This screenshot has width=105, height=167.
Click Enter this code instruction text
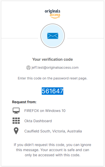click(52, 78)
